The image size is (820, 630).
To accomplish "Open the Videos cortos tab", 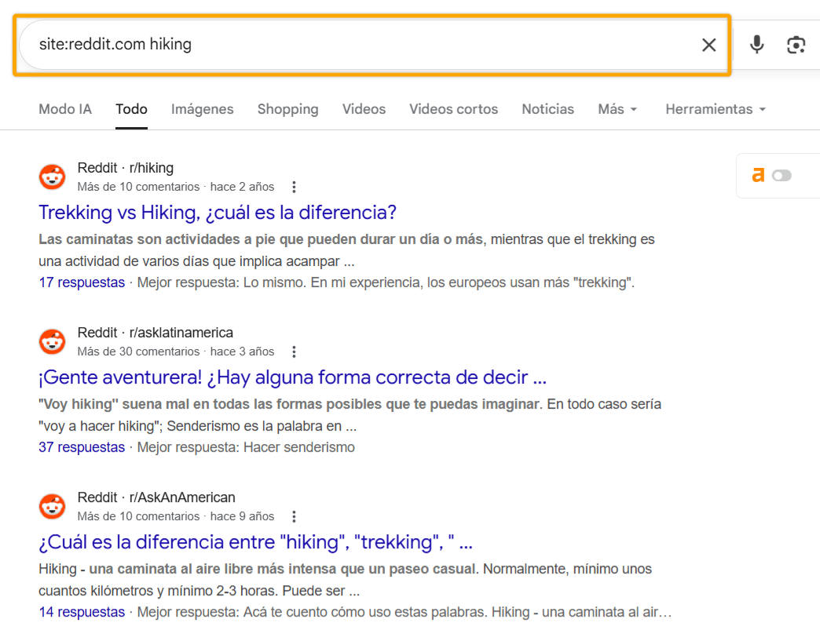I will click(x=453, y=109).
